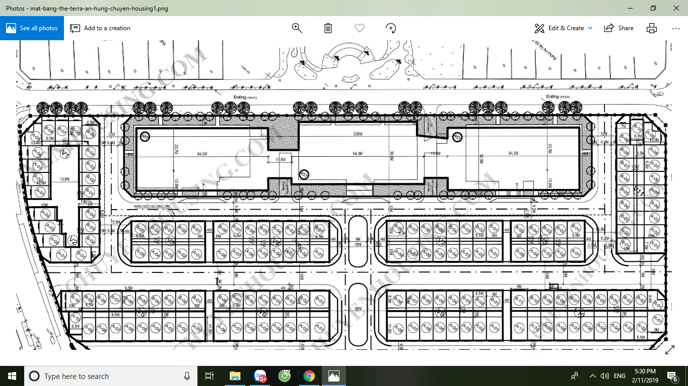Viewport: 688px width, 386px height.
Task: Expand the hidden system tray icons
Action: click(x=593, y=376)
